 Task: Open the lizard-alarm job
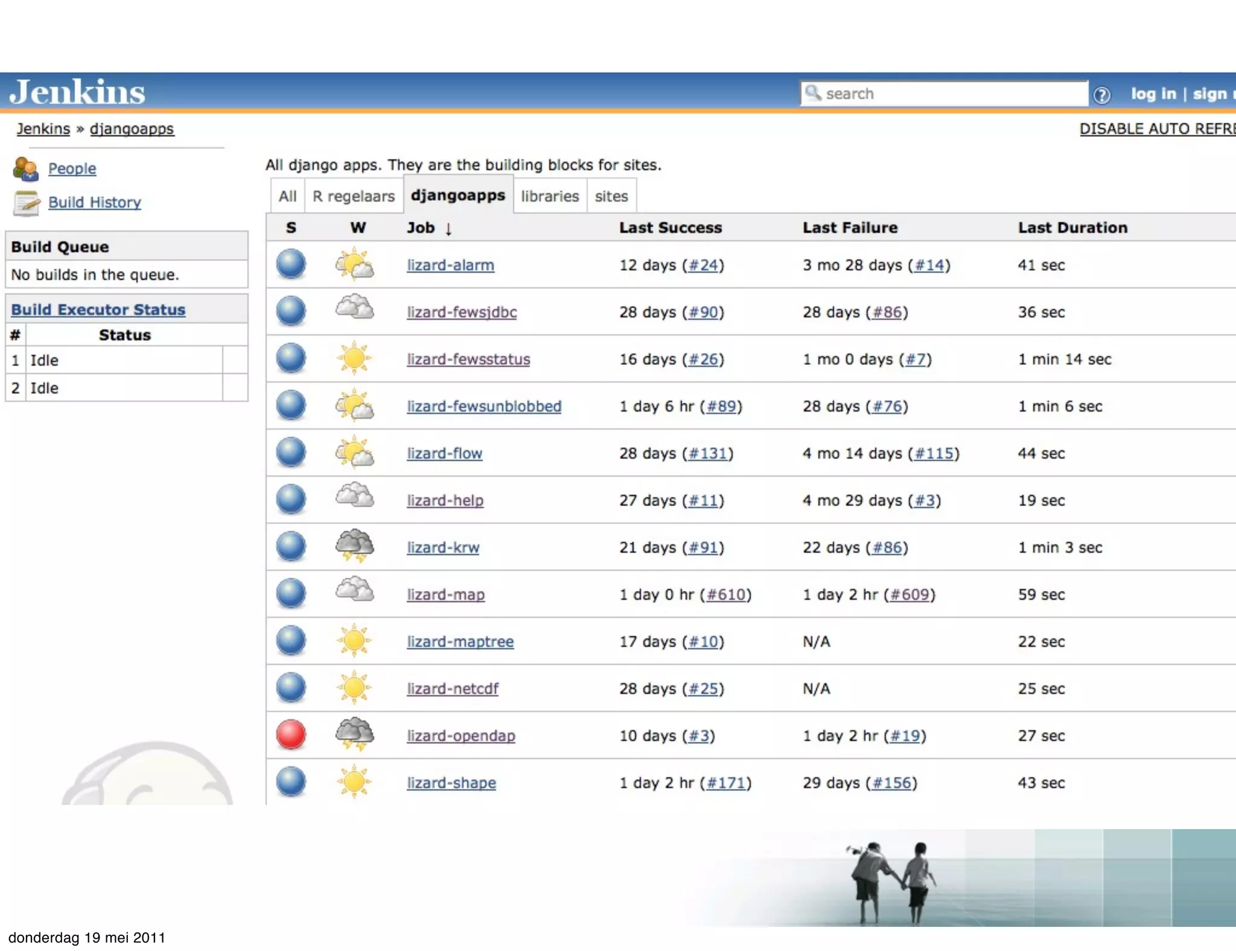pyautogui.click(x=450, y=265)
